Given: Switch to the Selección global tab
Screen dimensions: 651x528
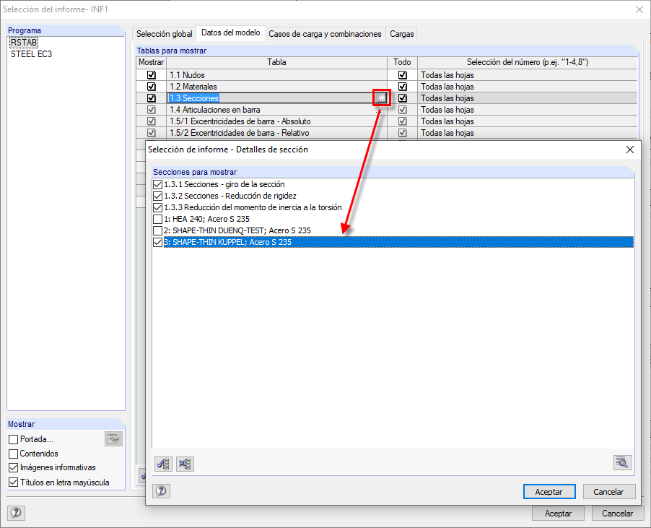Looking at the screenshot, I should pyautogui.click(x=165, y=34).
